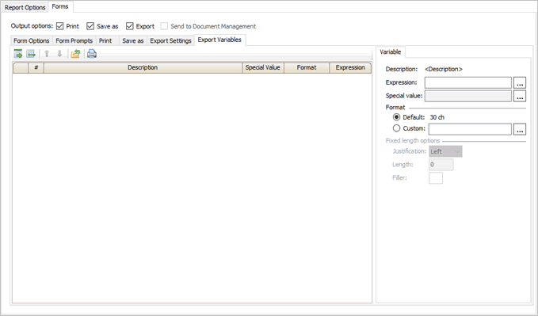Image resolution: width=538 pixels, height=316 pixels.
Task: Open the Form Options tab
Action: point(31,40)
